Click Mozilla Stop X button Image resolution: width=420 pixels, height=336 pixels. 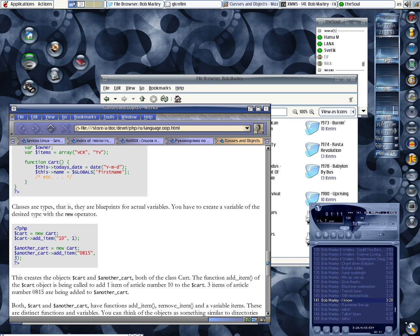[65, 128]
